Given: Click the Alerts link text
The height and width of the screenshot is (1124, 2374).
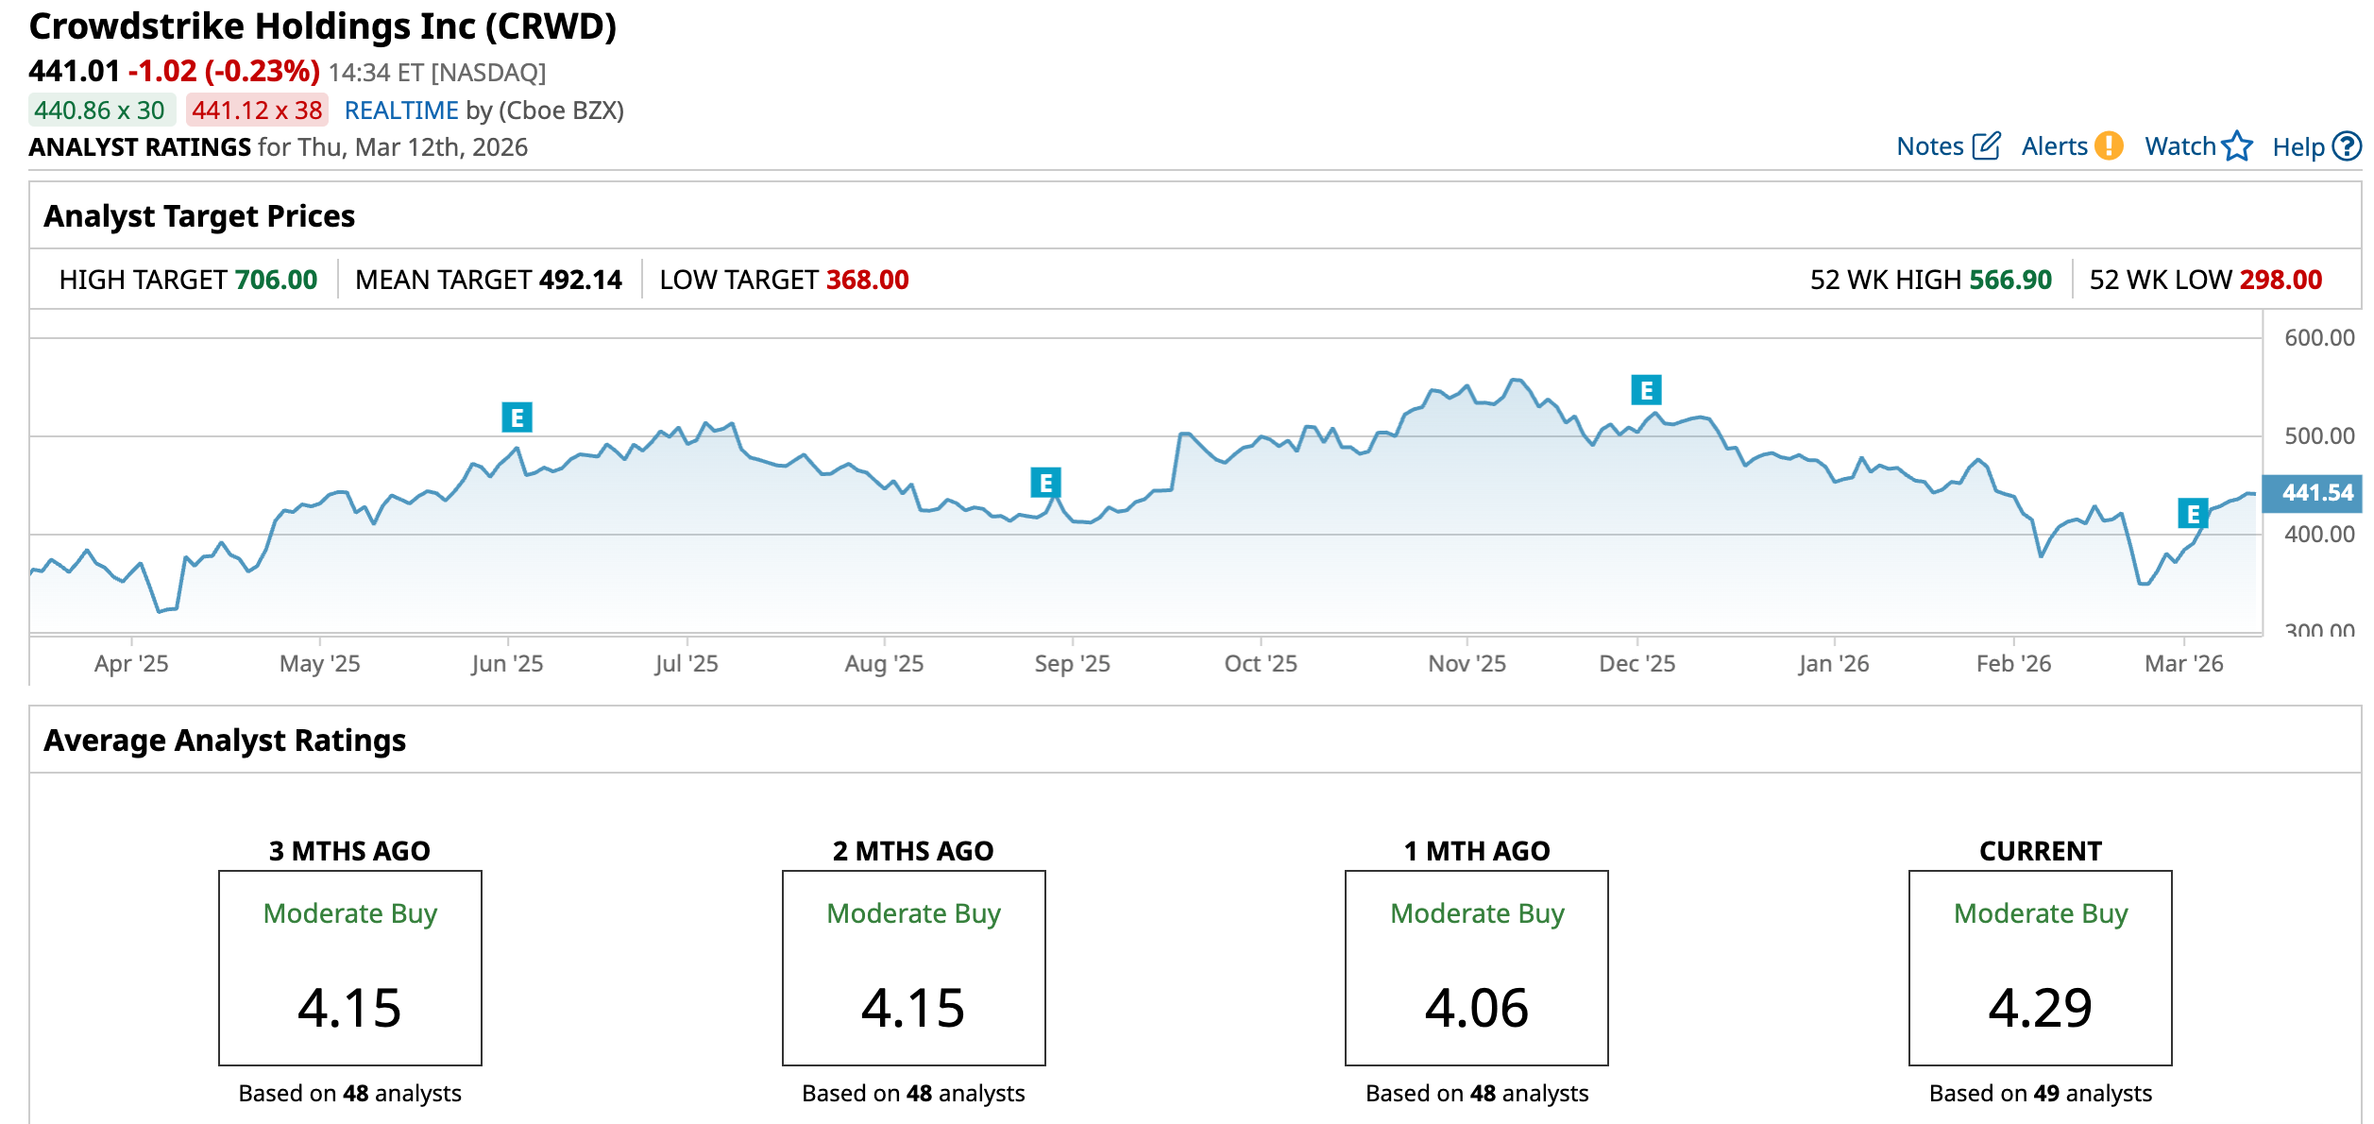Looking at the screenshot, I should coord(2054,146).
